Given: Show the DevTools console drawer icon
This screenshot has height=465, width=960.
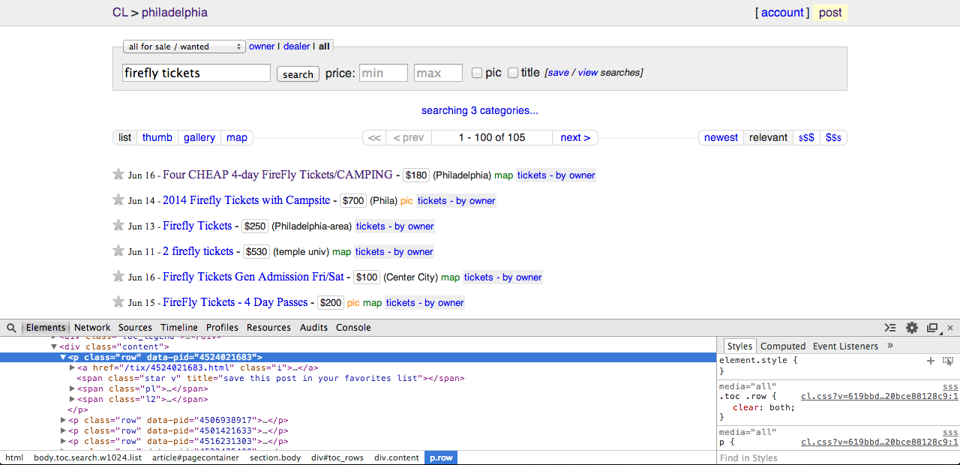Looking at the screenshot, I should click(x=890, y=328).
